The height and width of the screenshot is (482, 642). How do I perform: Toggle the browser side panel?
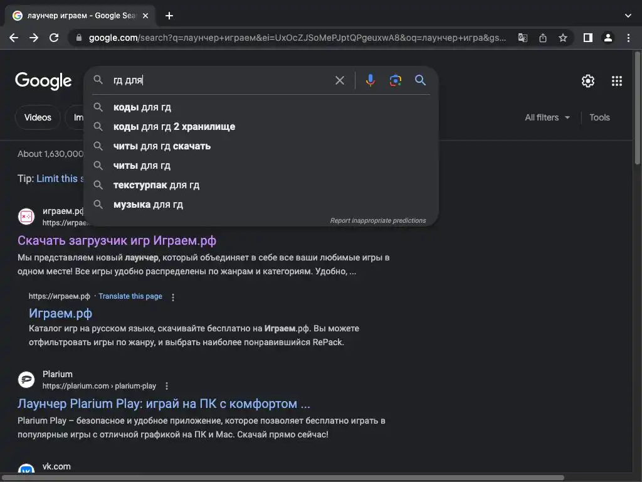[588, 38]
